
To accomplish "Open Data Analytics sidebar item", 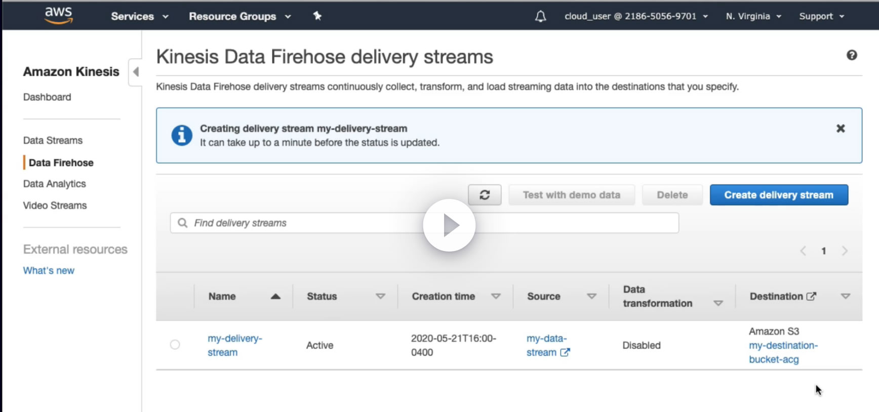I will 54,184.
